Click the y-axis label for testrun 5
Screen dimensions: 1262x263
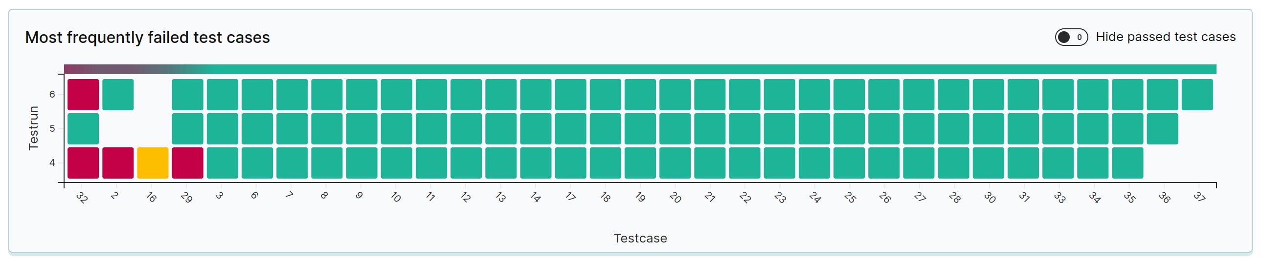[x=52, y=128]
